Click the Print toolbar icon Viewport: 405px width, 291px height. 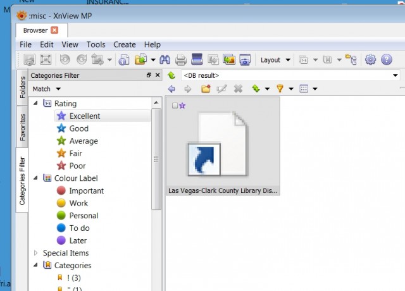[x=181, y=60]
